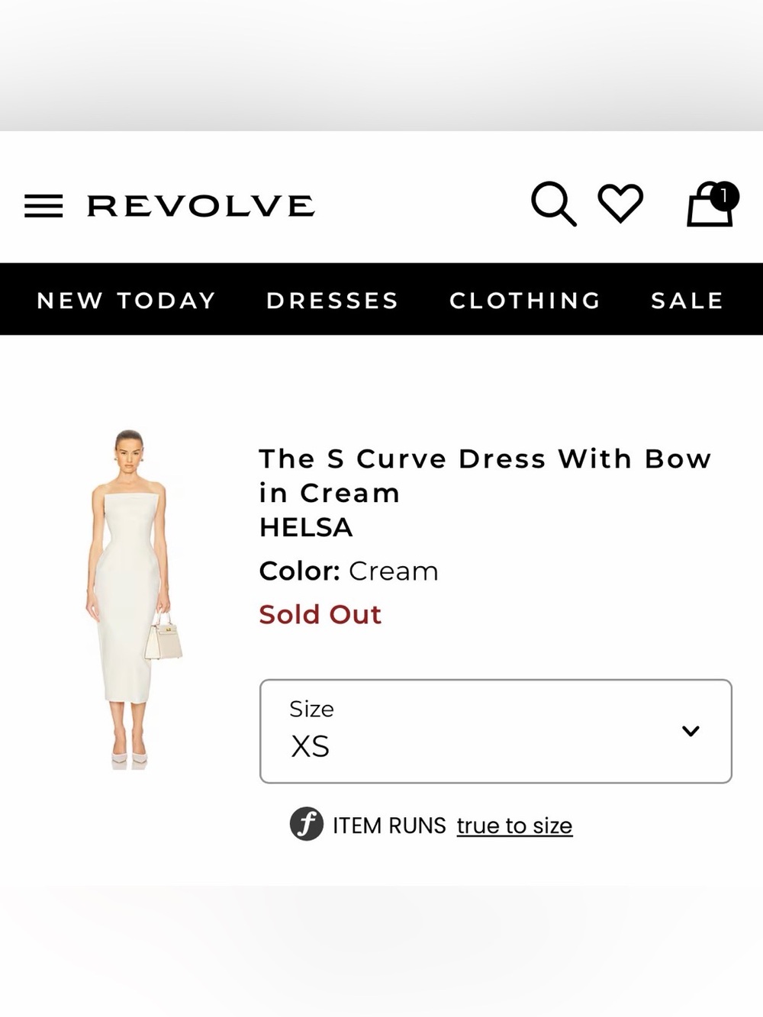Open the Size XS selector box
The image size is (763, 1017).
tap(496, 731)
